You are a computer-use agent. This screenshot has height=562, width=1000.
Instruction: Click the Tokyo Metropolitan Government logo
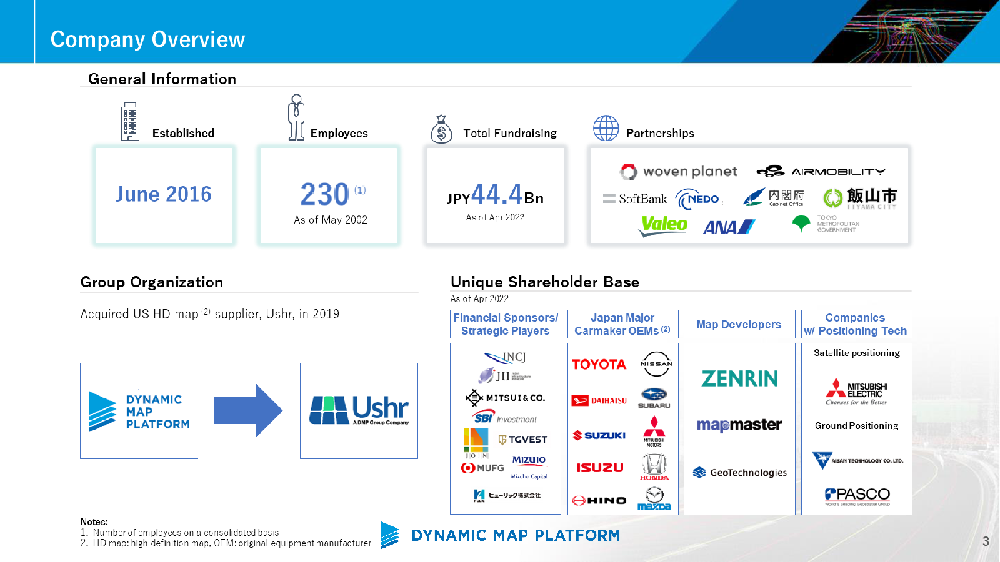[x=826, y=224]
